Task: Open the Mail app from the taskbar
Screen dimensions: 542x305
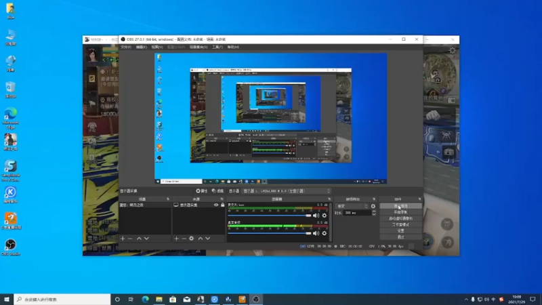Action: [x=187, y=299]
